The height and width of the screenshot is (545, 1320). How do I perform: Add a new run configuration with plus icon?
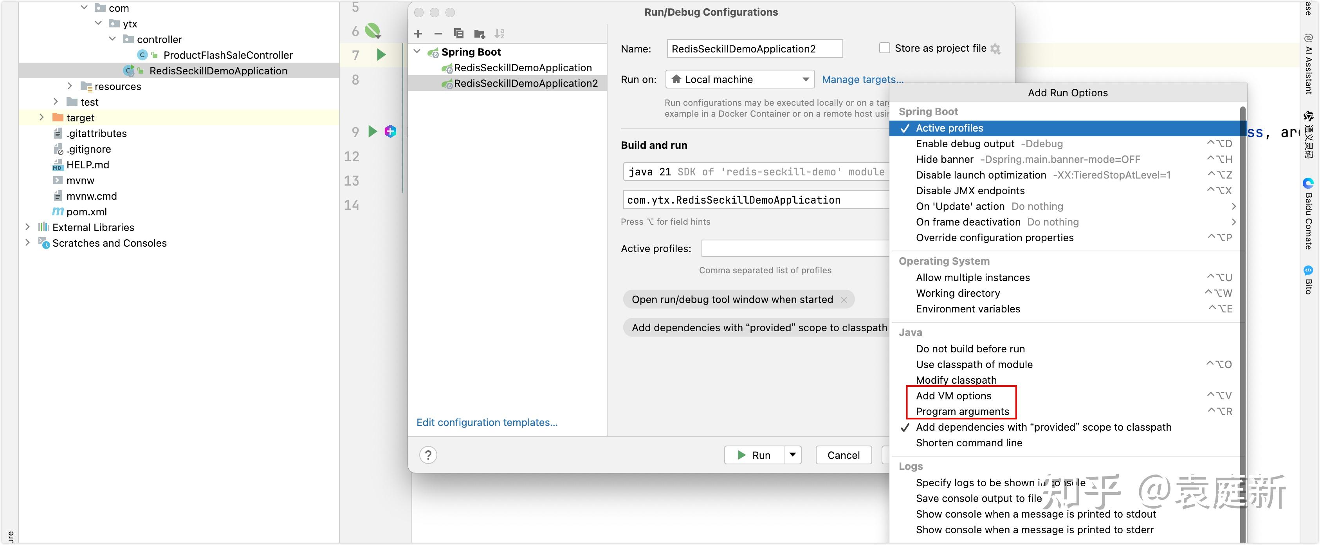click(418, 33)
